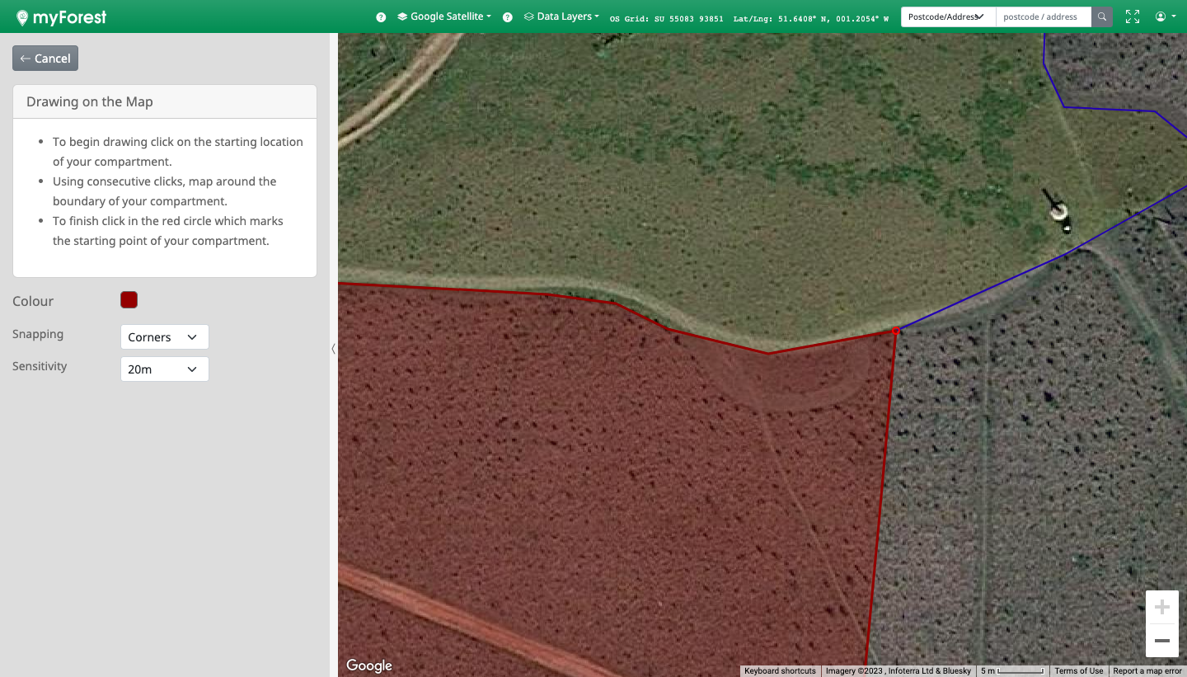Image resolution: width=1187 pixels, height=677 pixels.
Task: Zoom in on the map
Action: pyautogui.click(x=1161, y=608)
